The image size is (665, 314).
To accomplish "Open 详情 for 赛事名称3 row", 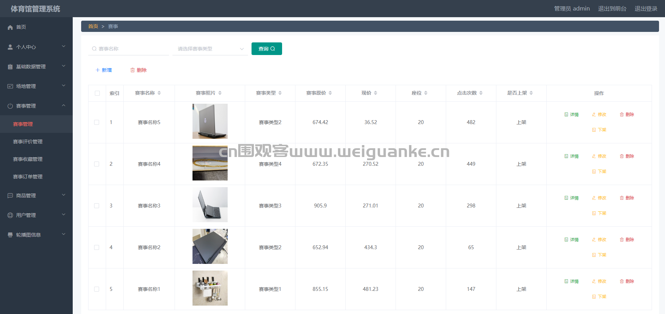I will click(572, 198).
